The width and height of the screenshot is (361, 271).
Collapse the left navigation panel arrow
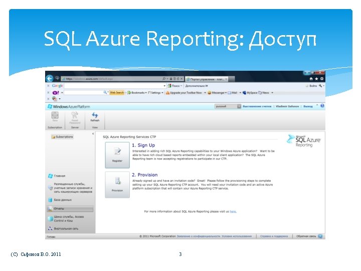(93, 133)
